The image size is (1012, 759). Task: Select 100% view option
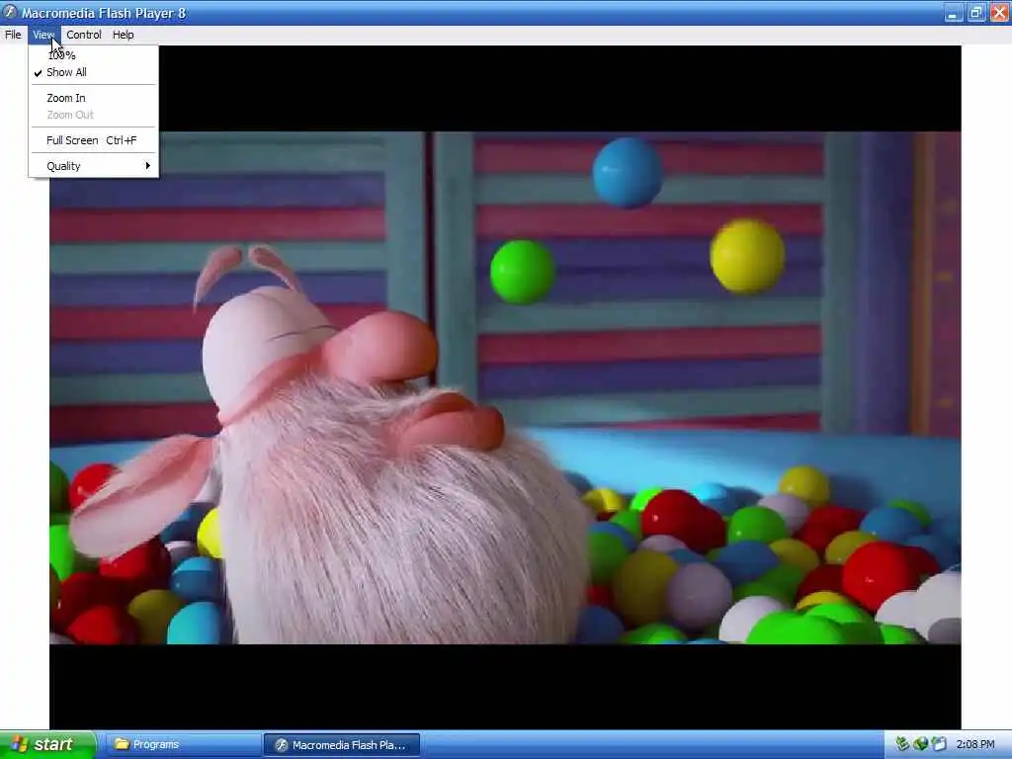(x=94, y=55)
